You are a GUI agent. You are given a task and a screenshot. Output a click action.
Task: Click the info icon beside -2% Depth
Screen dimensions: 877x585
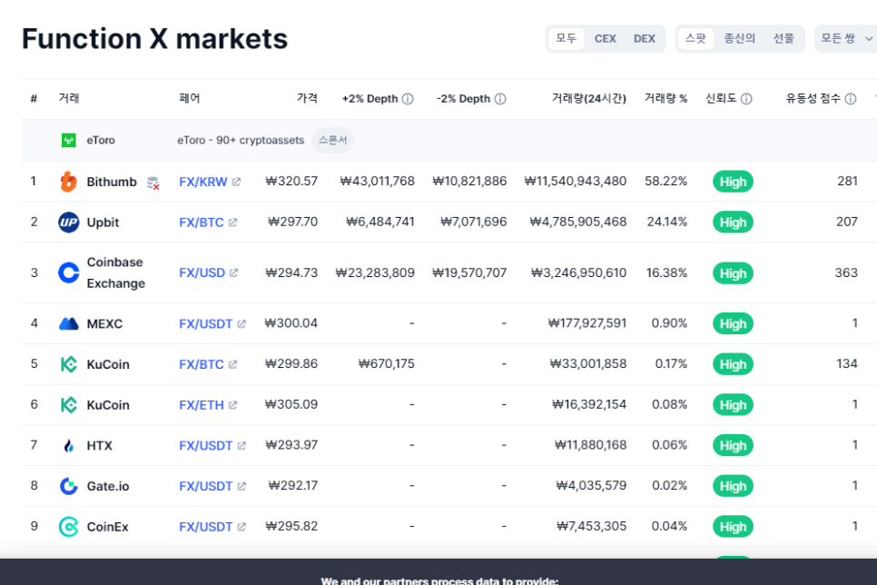click(500, 99)
